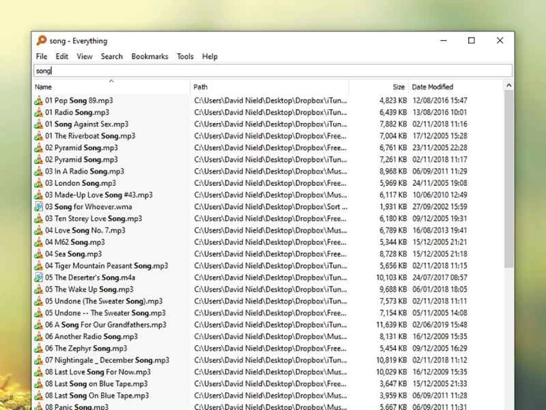This screenshot has height=410, width=546.
Task: Click the Name column header to reorder results
Action: click(x=43, y=87)
